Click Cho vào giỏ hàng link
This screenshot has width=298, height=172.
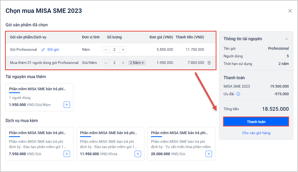(x=256, y=133)
